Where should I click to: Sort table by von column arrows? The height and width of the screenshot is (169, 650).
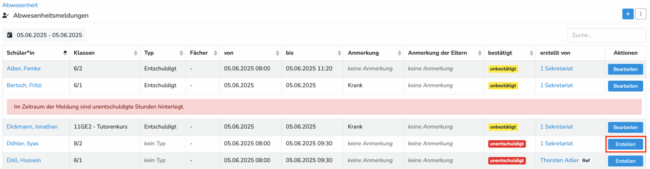click(x=277, y=53)
